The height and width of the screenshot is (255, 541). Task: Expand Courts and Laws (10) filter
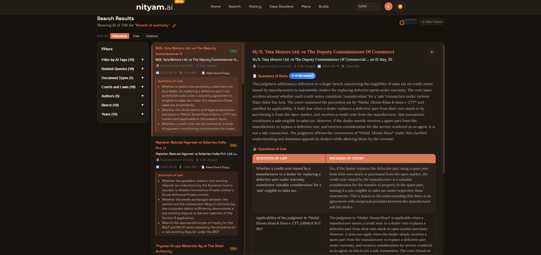click(x=122, y=87)
